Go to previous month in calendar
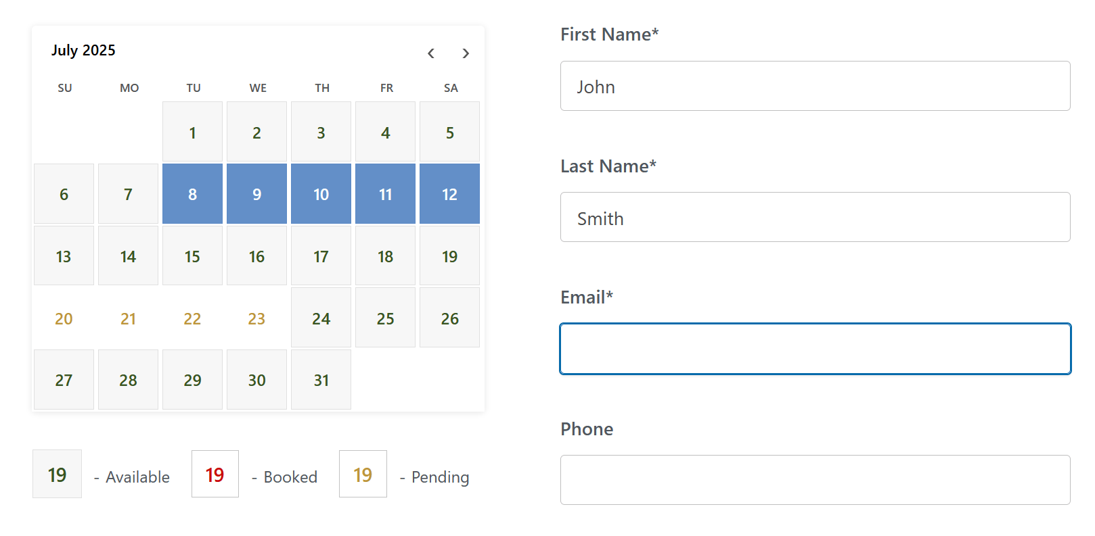The height and width of the screenshot is (536, 1095). (431, 53)
